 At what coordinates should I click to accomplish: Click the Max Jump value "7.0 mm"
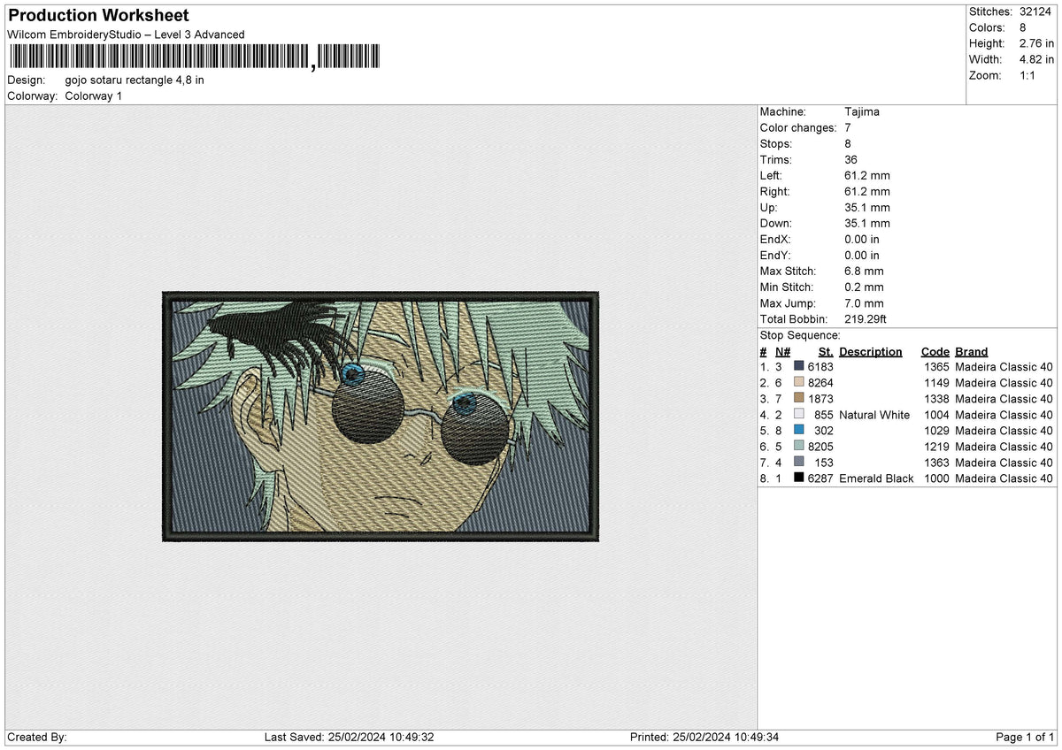tap(865, 303)
